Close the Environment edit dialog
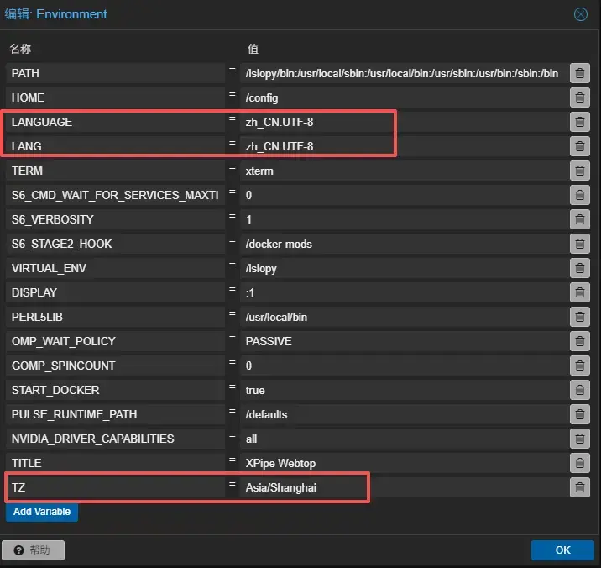The width and height of the screenshot is (601, 568). 580,14
